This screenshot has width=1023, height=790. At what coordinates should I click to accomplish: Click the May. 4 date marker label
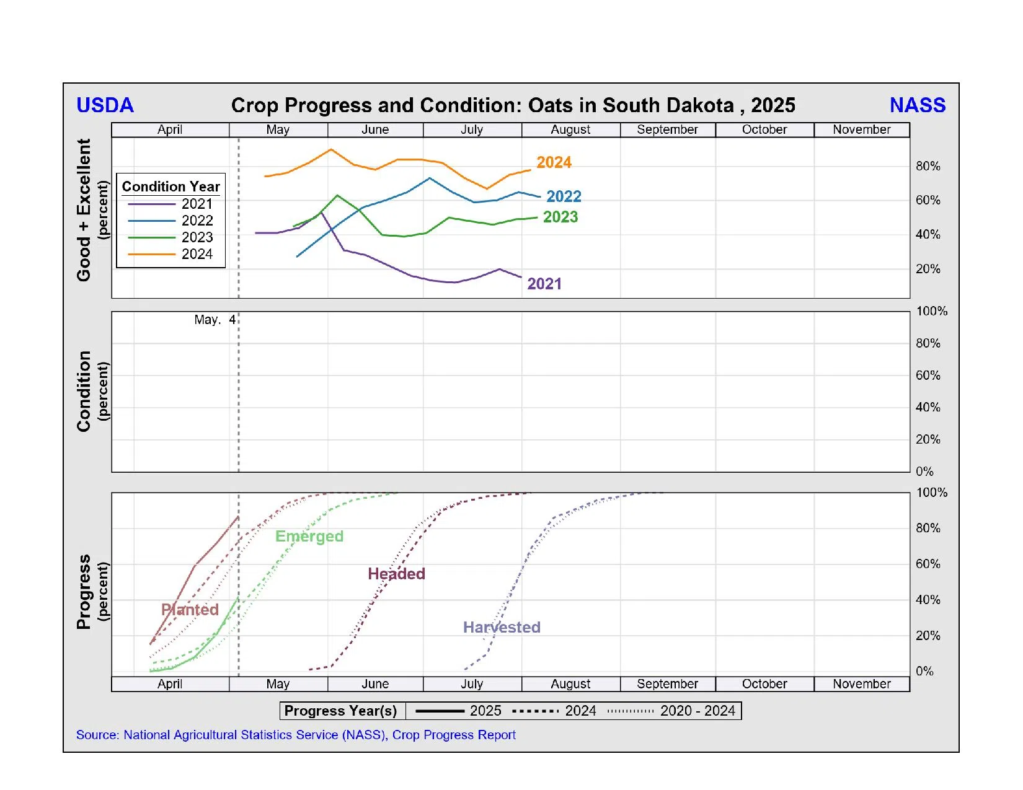(x=215, y=320)
